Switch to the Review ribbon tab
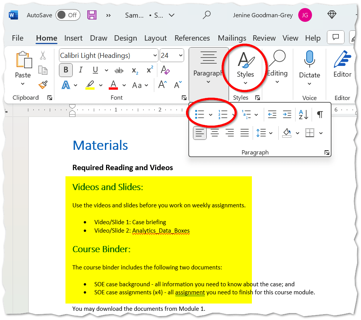The height and width of the screenshot is (320, 361). tap(264, 38)
